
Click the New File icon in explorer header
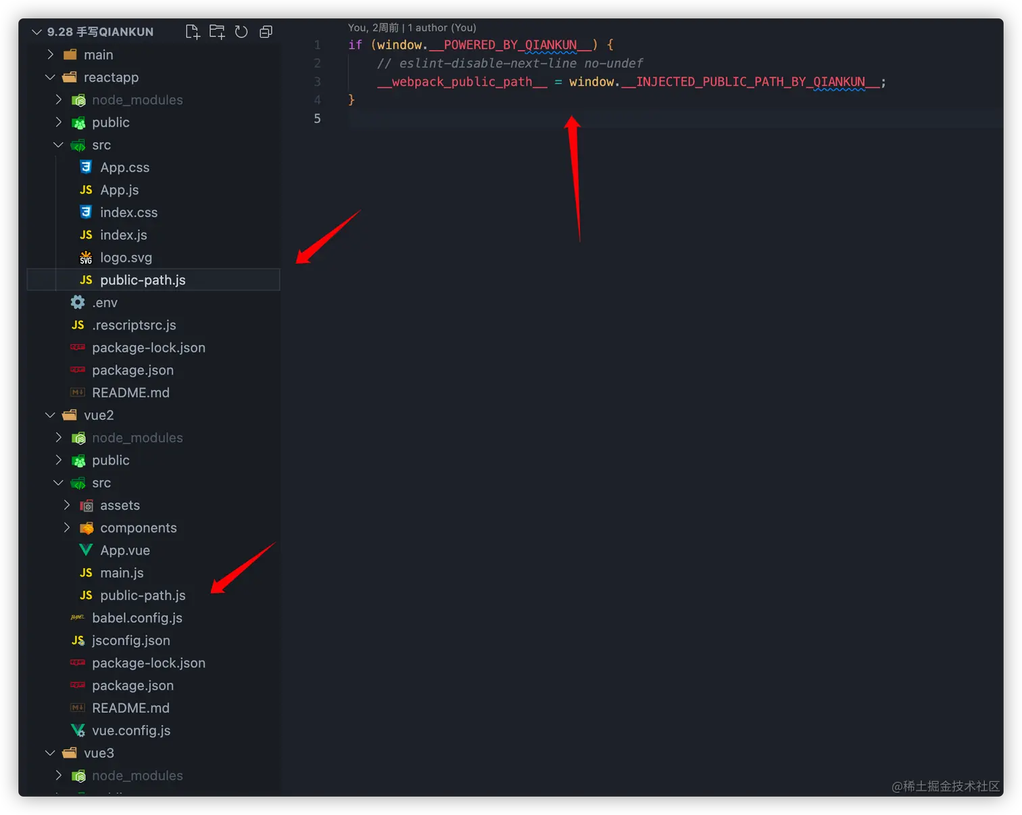[x=193, y=32]
